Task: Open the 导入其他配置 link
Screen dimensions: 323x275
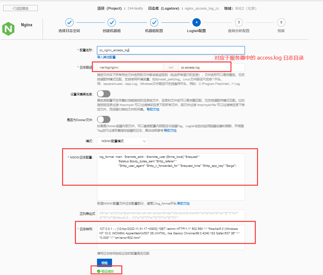Action: [x=106, y=57]
